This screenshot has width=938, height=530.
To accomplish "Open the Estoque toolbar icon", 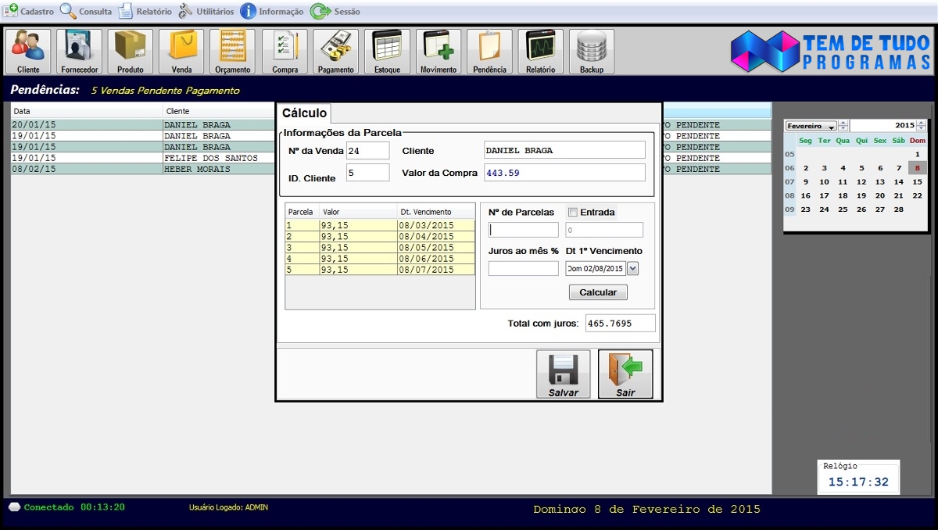I will [387, 52].
